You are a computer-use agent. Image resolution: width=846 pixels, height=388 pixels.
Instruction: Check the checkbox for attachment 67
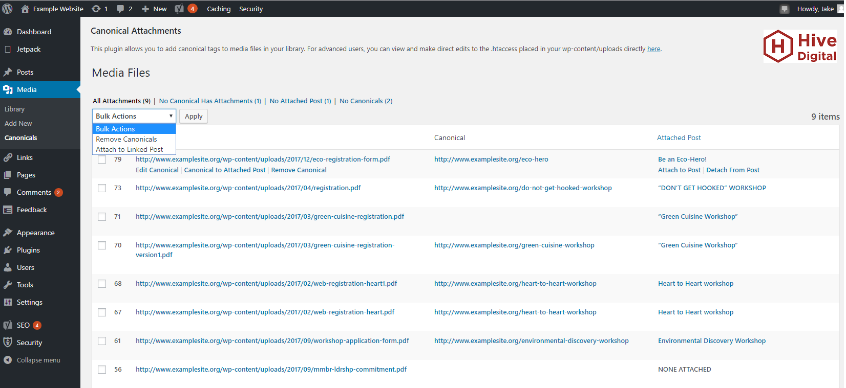coord(102,312)
